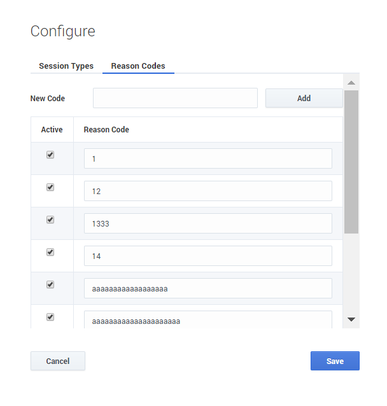Screen dimensions: 387x406
Task: Switch to the Session Types tab
Action: [66, 66]
